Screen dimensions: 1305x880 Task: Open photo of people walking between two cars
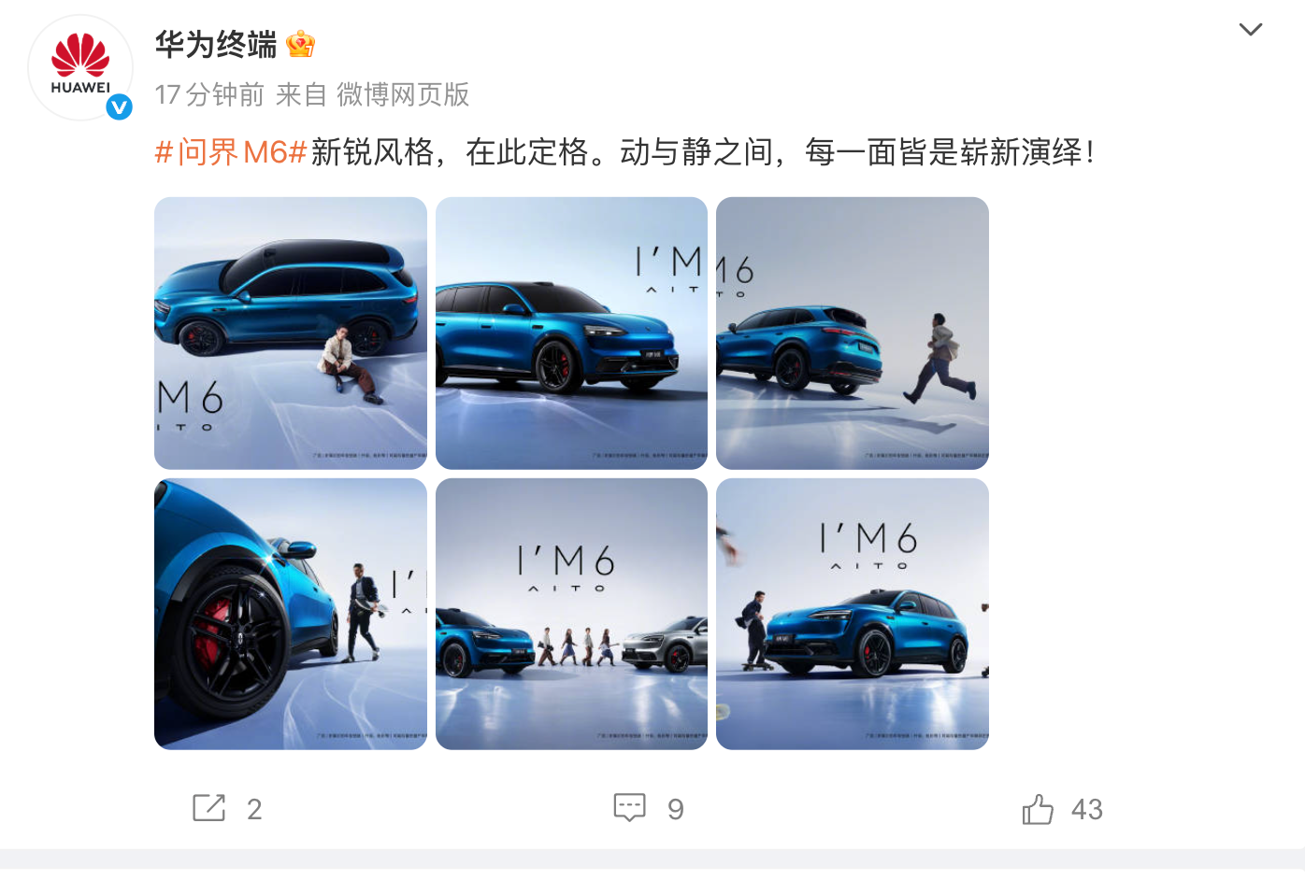[571, 614]
